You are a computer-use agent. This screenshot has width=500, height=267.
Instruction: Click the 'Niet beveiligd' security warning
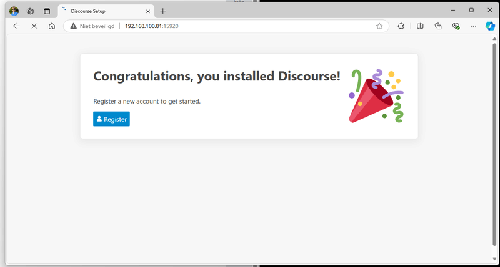[x=92, y=26]
